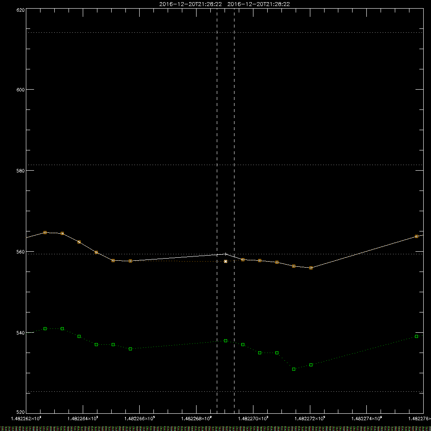Click the left 2016-12-20T21:28:22 timestamp in title

(191, 4)
